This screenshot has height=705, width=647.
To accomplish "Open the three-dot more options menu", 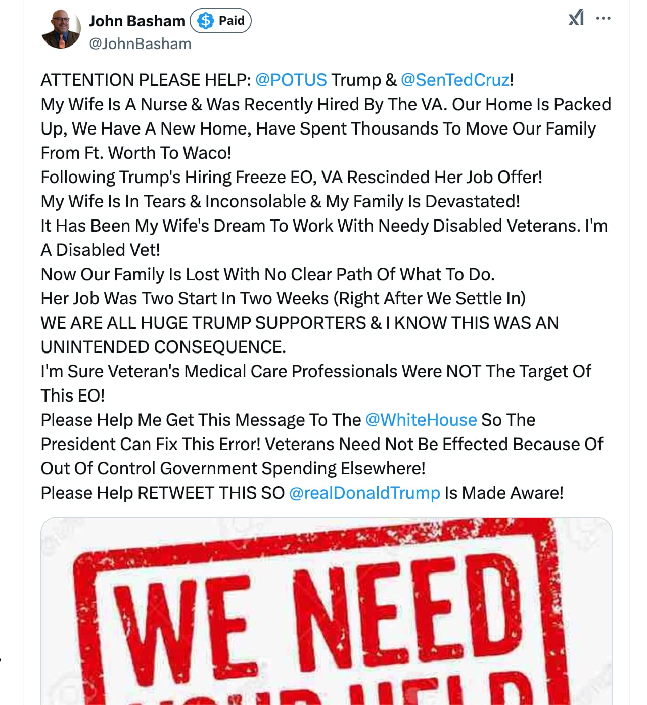I will pos(603,18).
